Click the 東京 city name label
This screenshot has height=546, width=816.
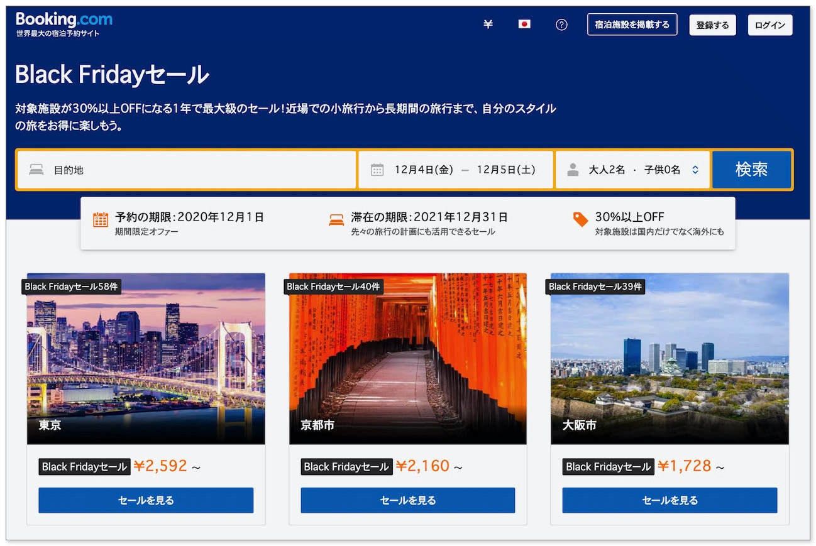point(50,425)
